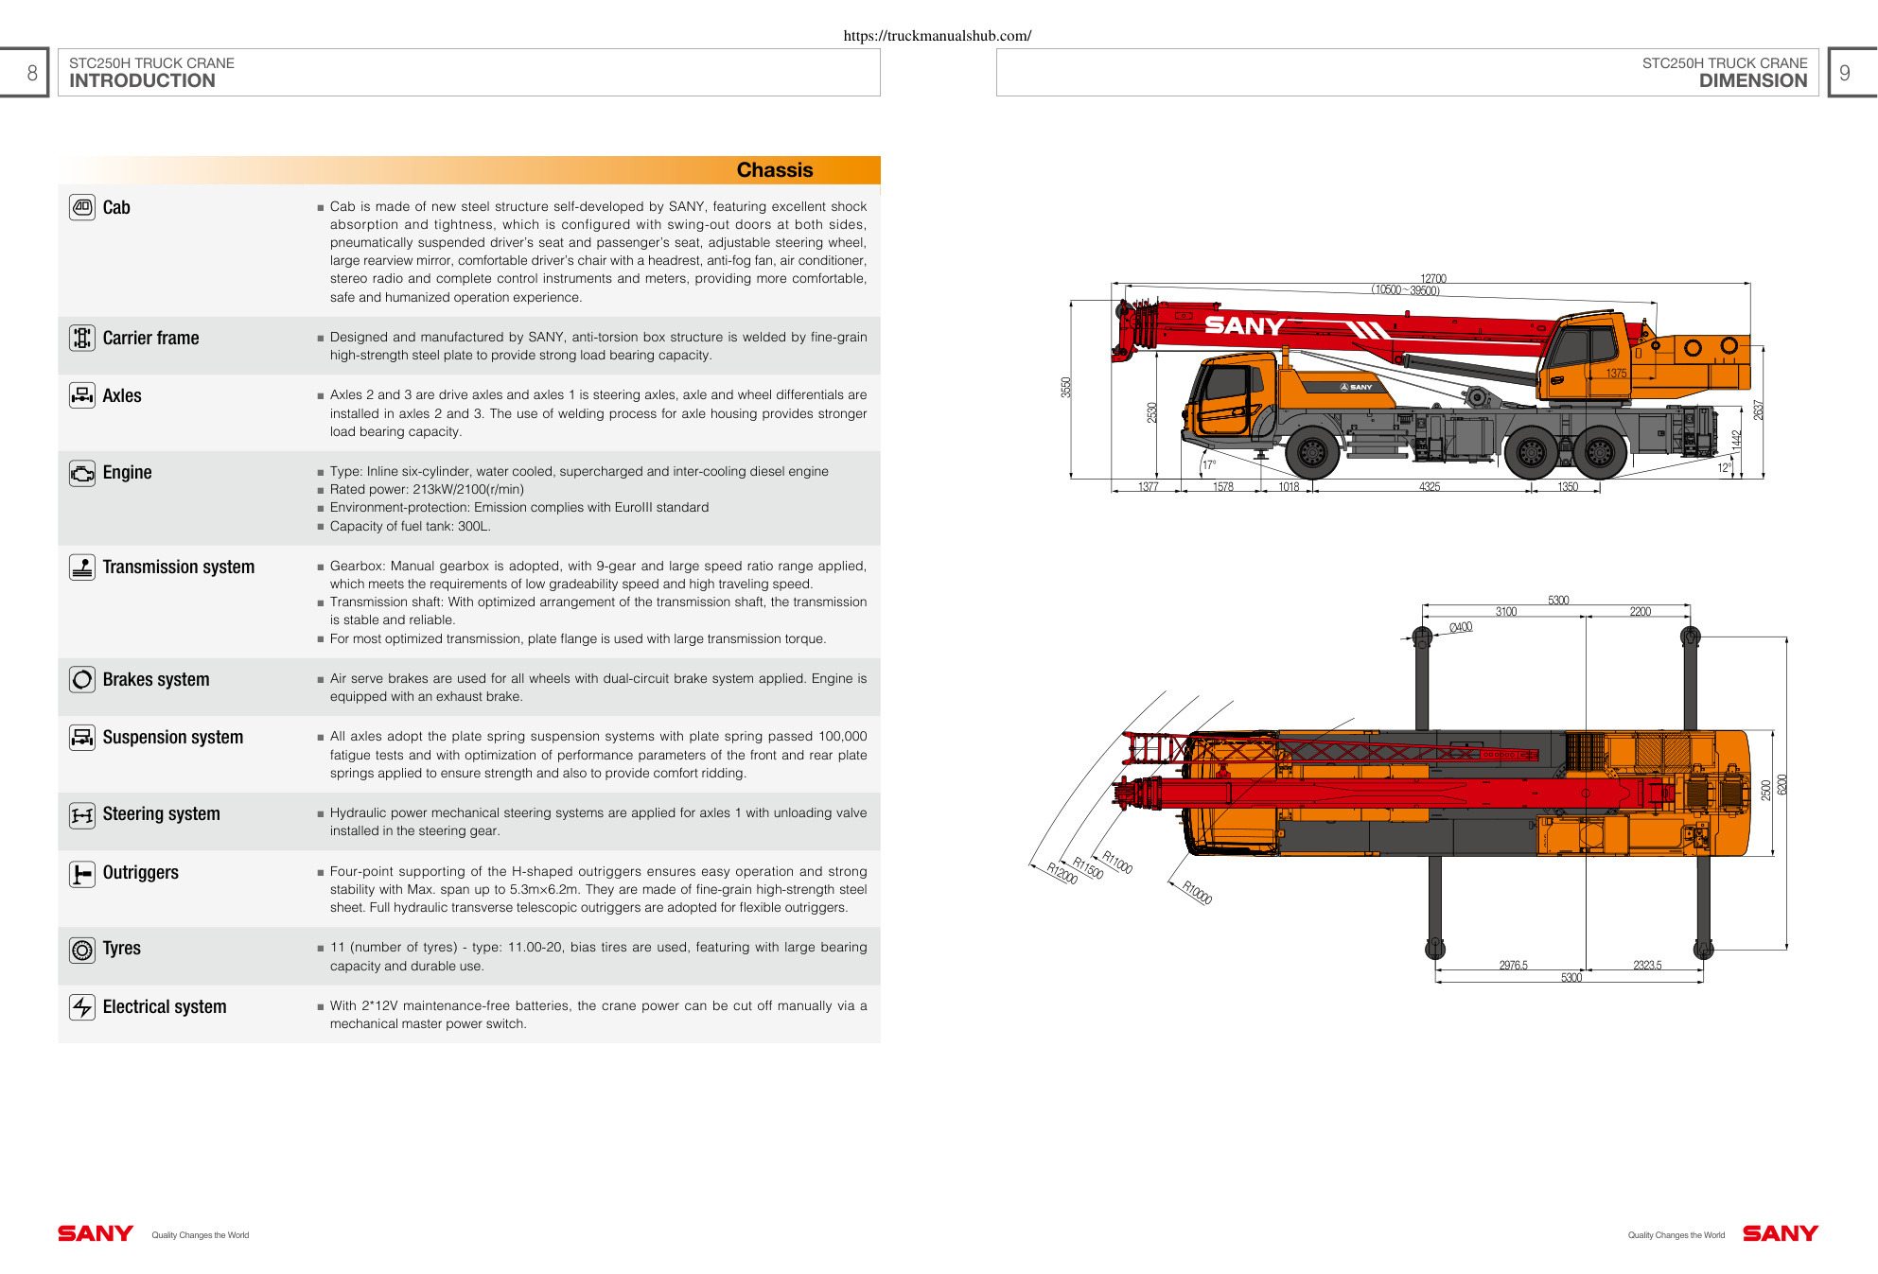
Task: Click the "Environment-protection" EuroIII line
Action: [x=519, y=508]
